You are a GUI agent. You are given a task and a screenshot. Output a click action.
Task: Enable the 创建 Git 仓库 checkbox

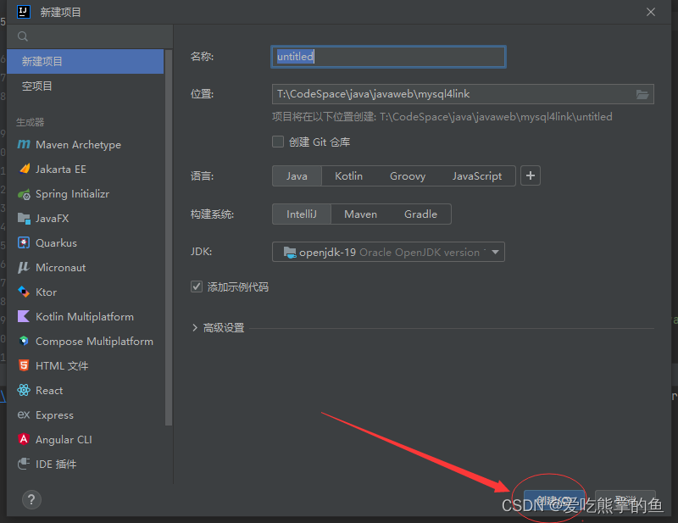pyautogui.click(x=278, y=142)
